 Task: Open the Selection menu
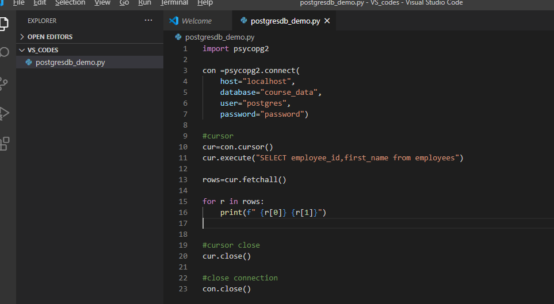click(70, 3)
